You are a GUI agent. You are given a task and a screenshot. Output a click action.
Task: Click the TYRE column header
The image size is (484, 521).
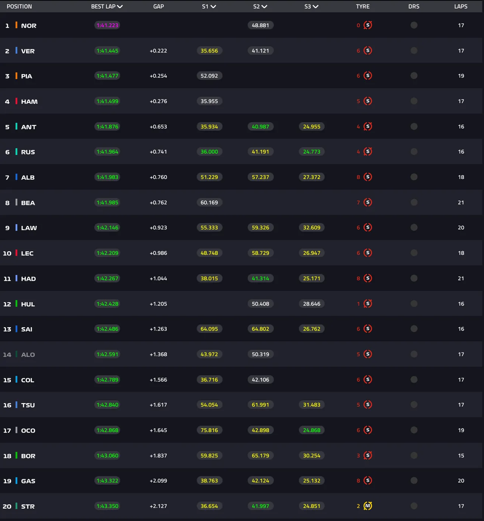(x=363, y=6)
